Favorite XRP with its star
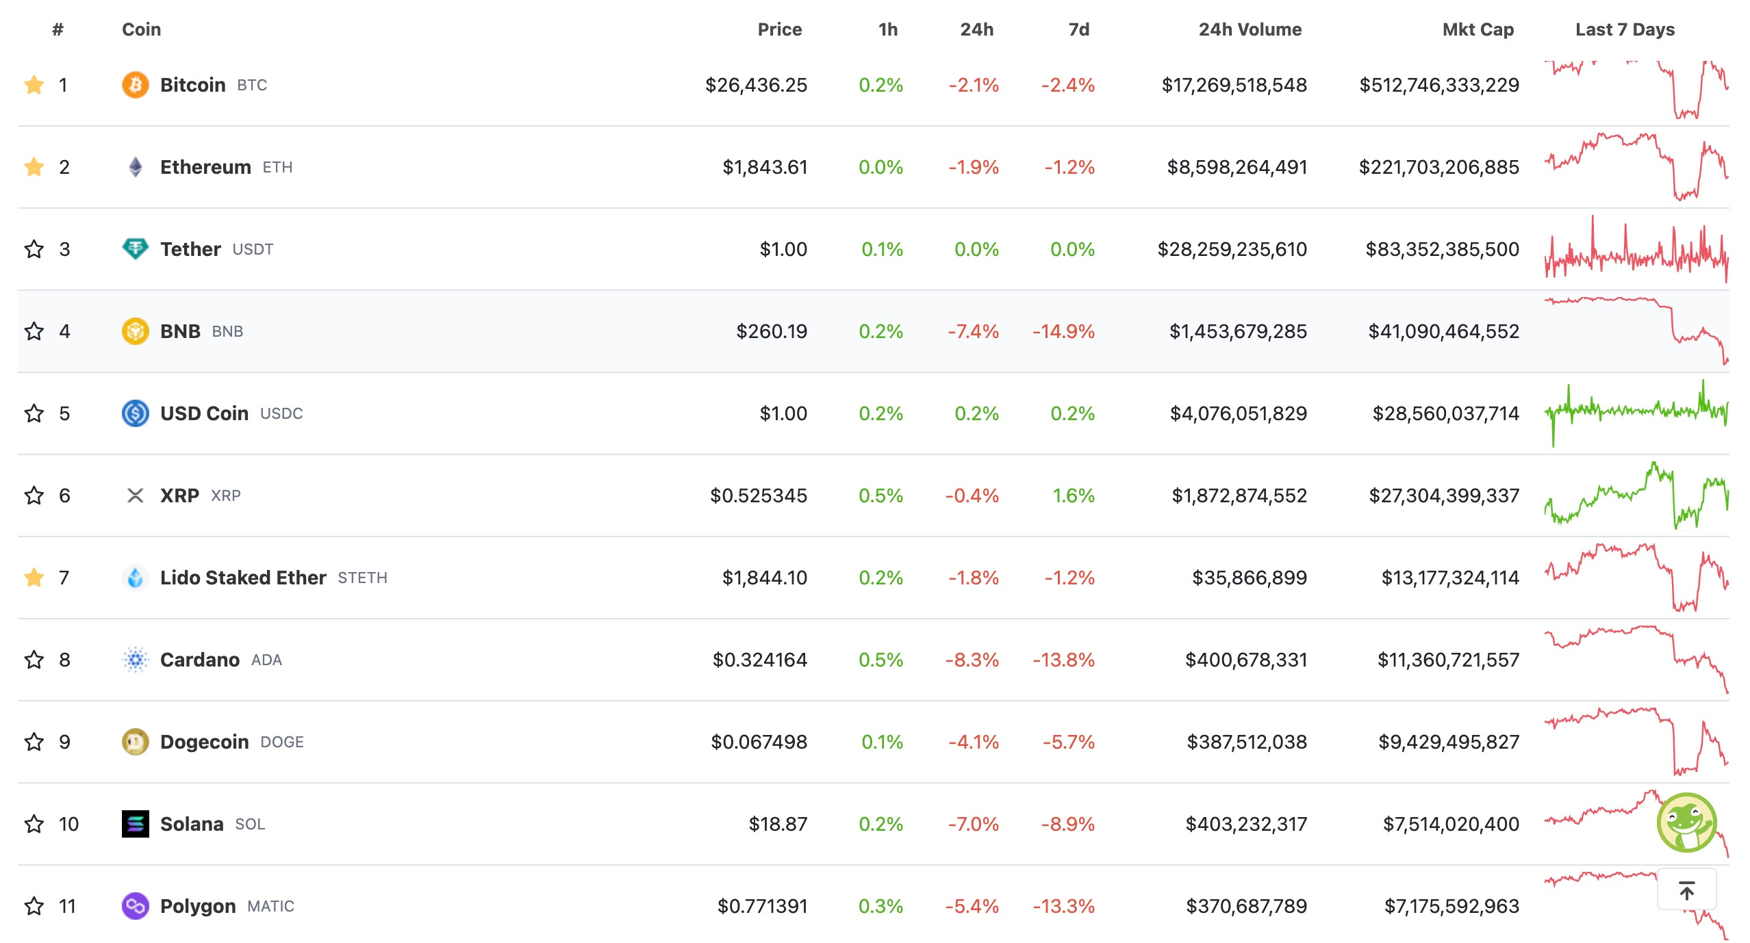The height and width of the screenshot is (943, 1750). tap(34, 495)
